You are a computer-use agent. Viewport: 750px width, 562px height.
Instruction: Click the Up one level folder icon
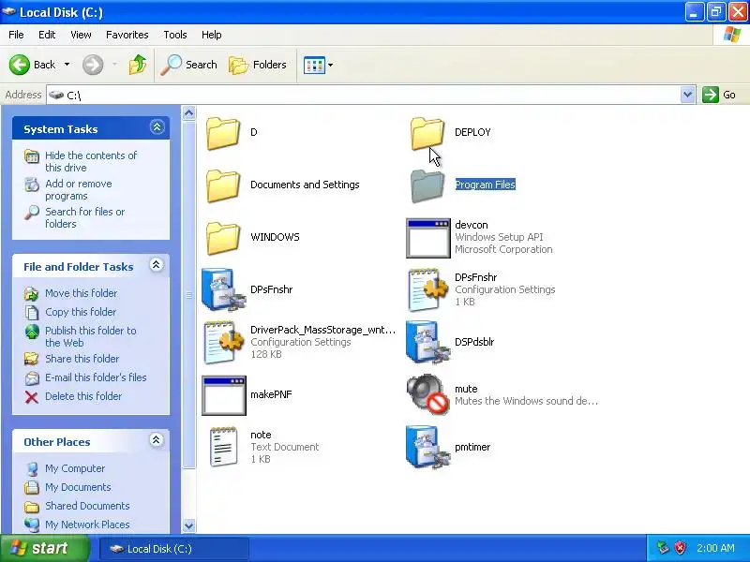(138, 65)
